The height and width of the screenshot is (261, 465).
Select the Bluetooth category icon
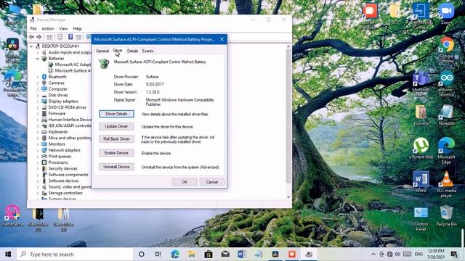[x=44, y=77]
